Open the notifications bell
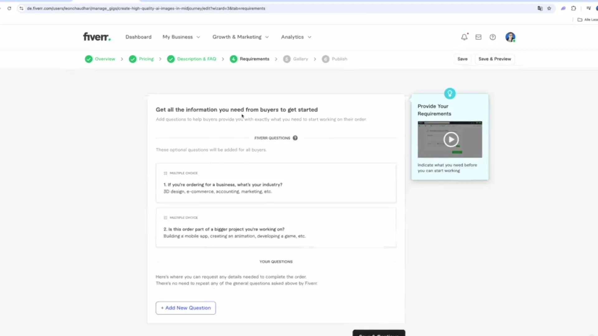The width and height of the screenshot is (598, 336). coord(464,37)
